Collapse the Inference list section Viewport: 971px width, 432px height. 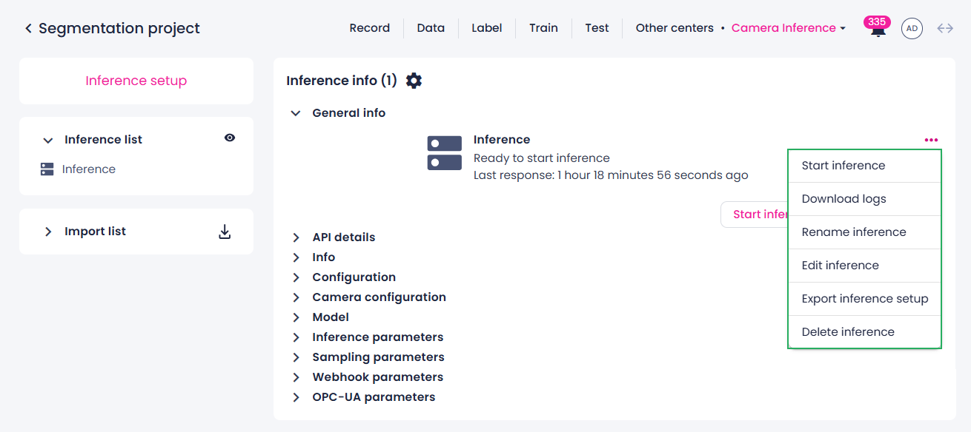tap(48, 140)
